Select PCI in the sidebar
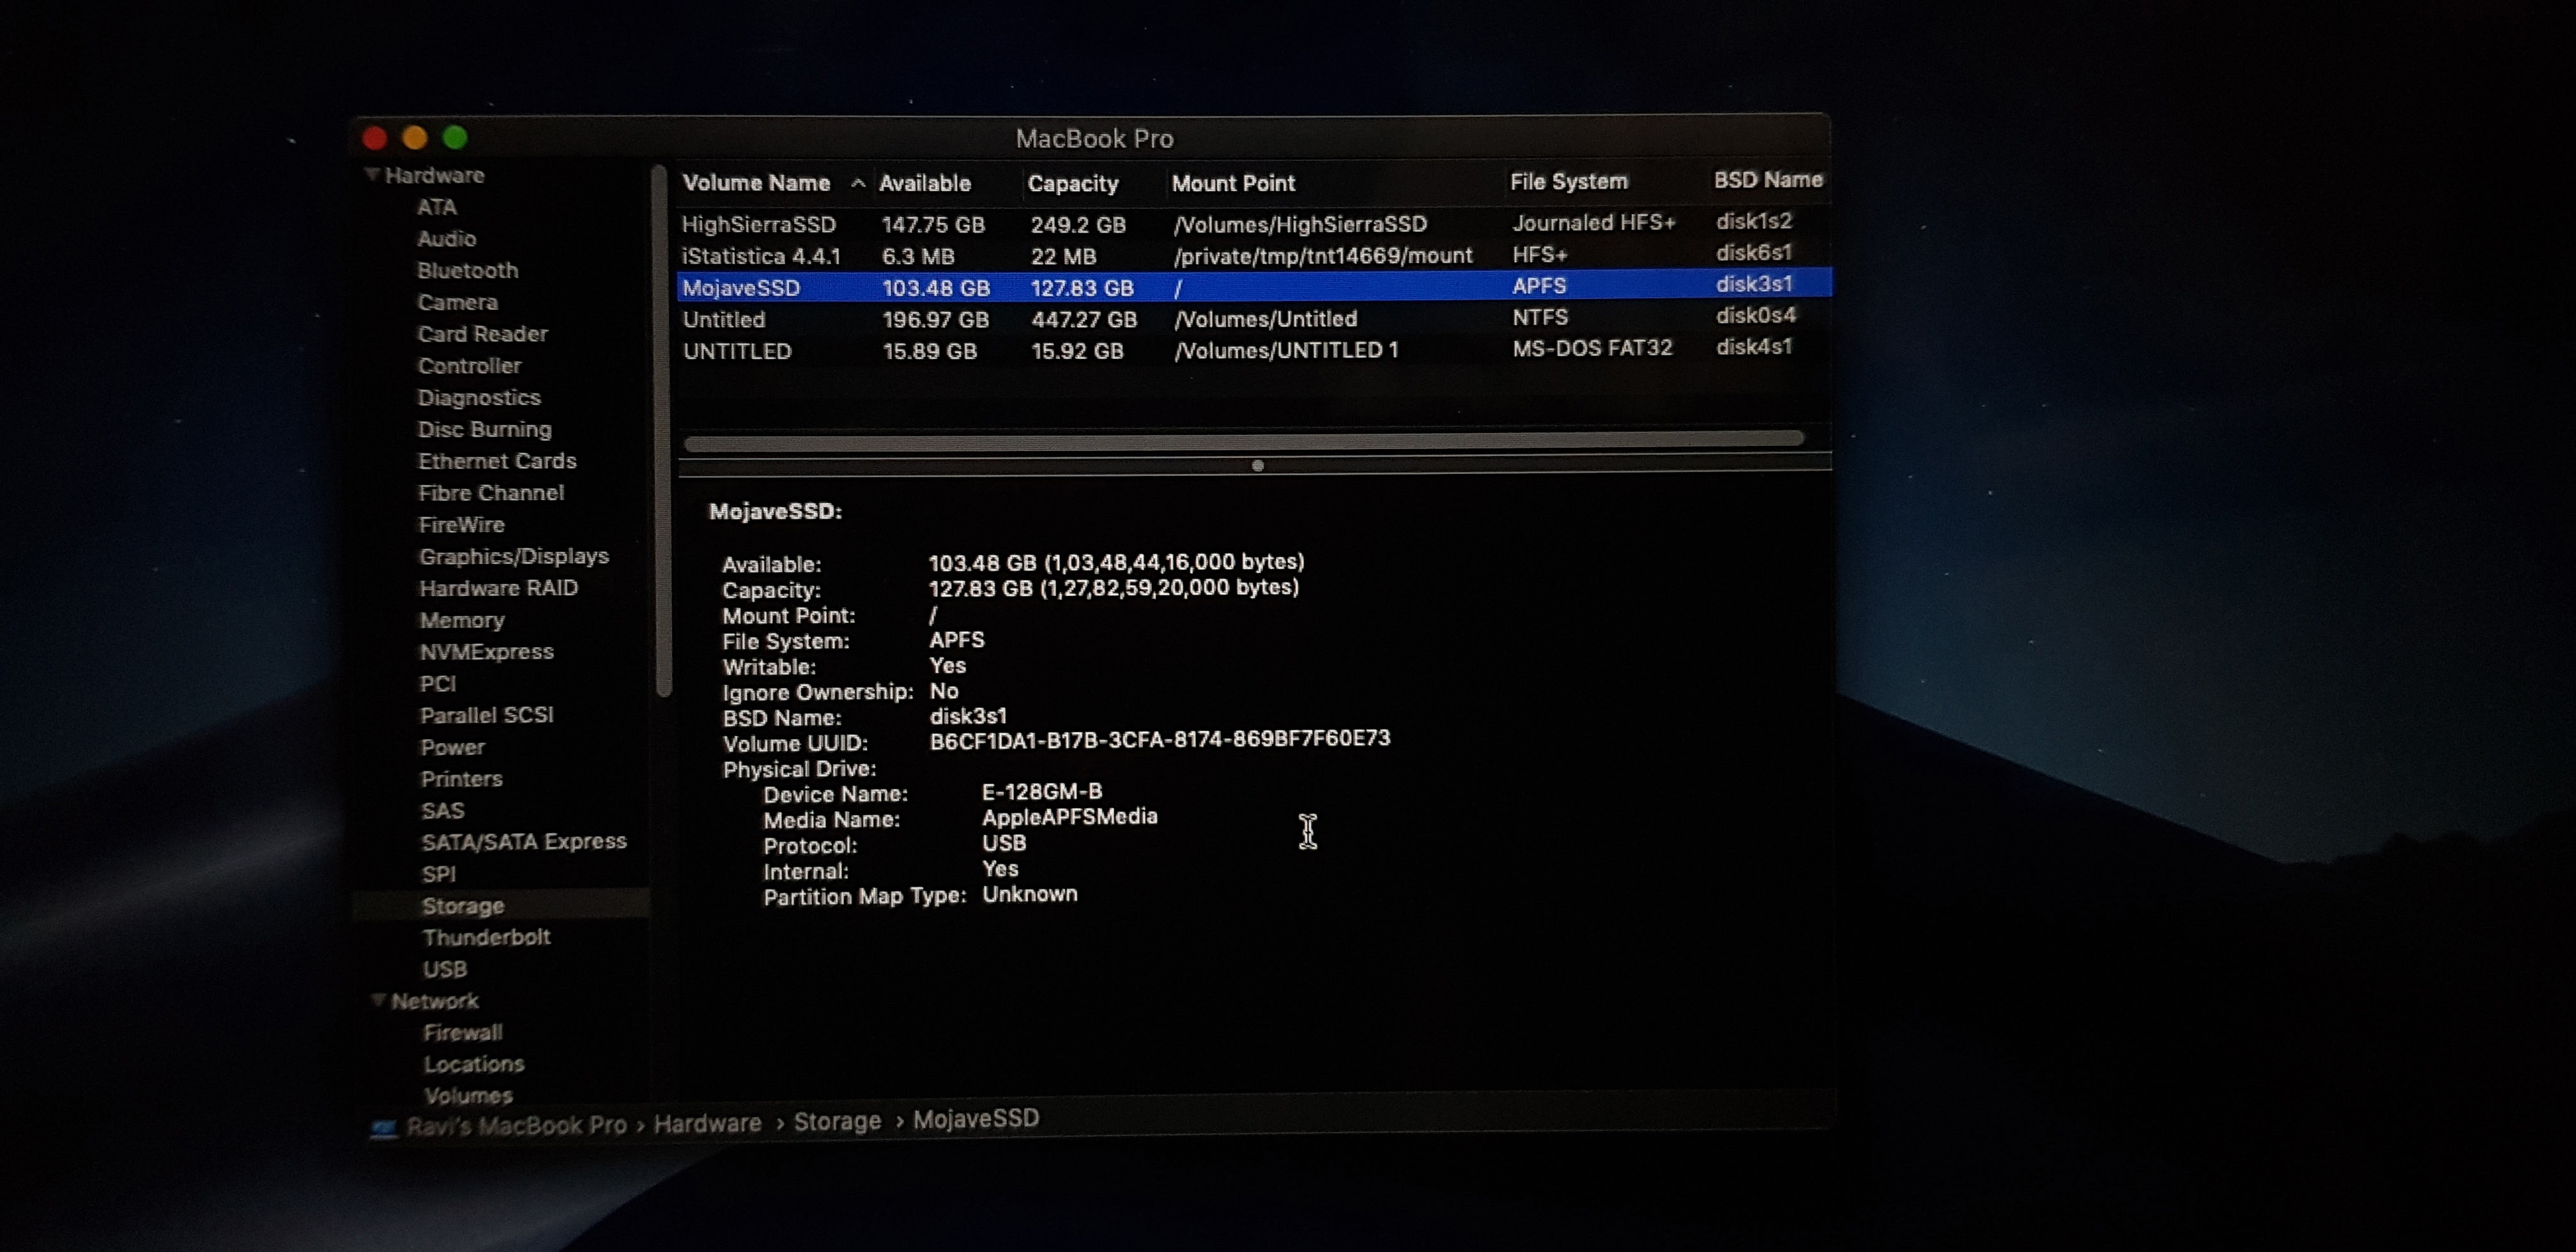This screenshot has height=1252, width=2576. [438, 684]
